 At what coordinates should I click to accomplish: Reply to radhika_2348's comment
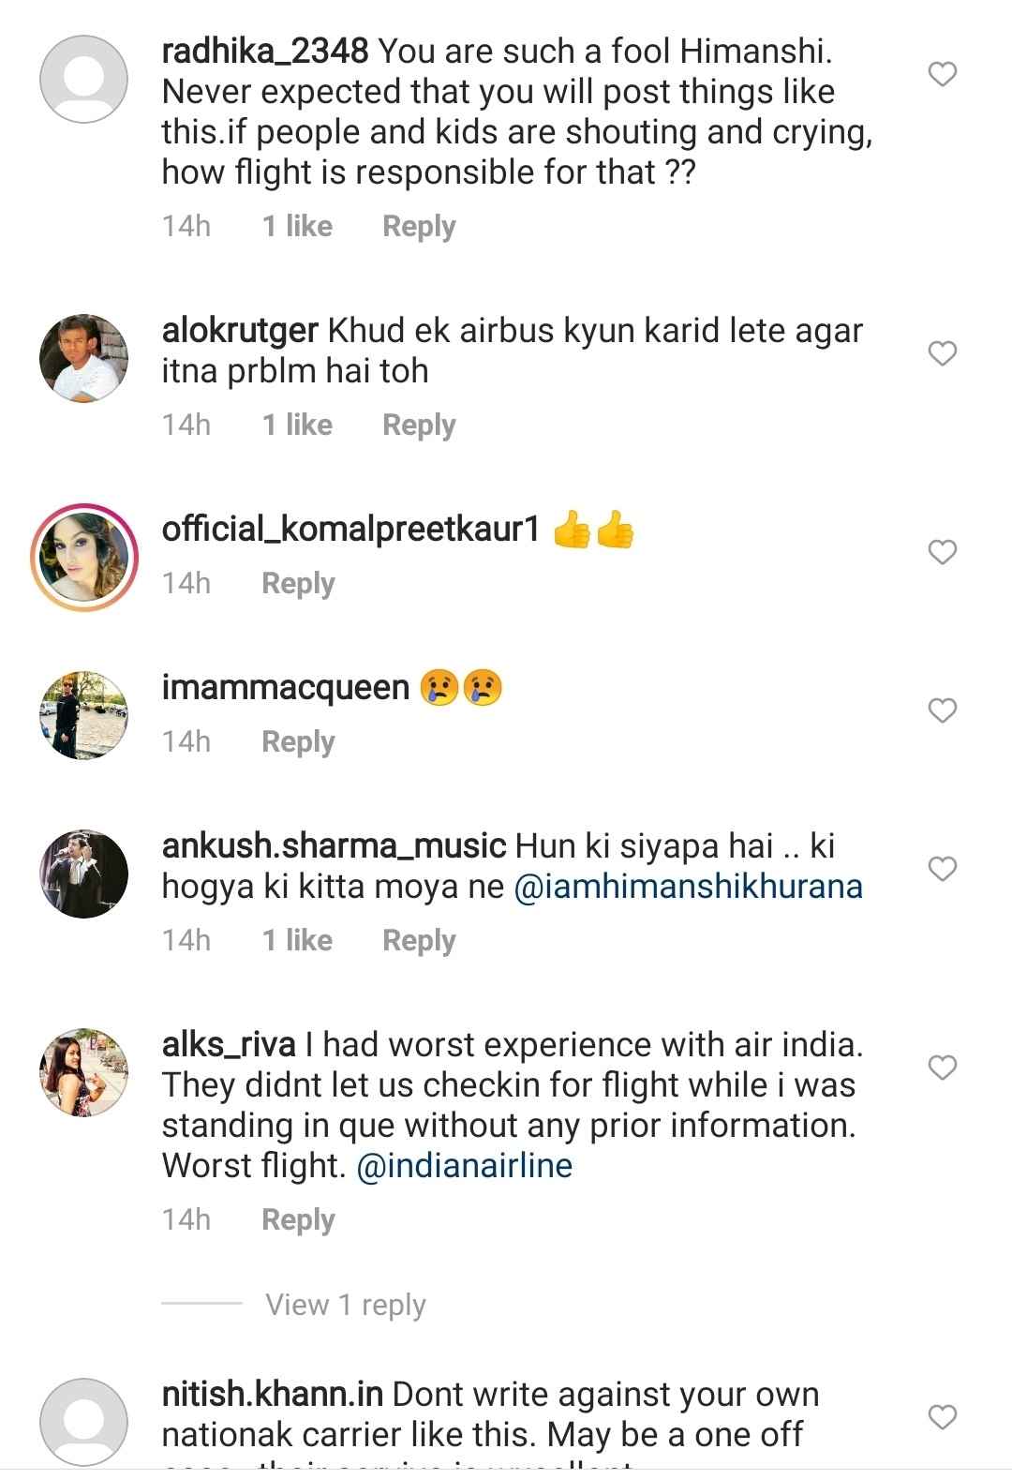(419, 227)
